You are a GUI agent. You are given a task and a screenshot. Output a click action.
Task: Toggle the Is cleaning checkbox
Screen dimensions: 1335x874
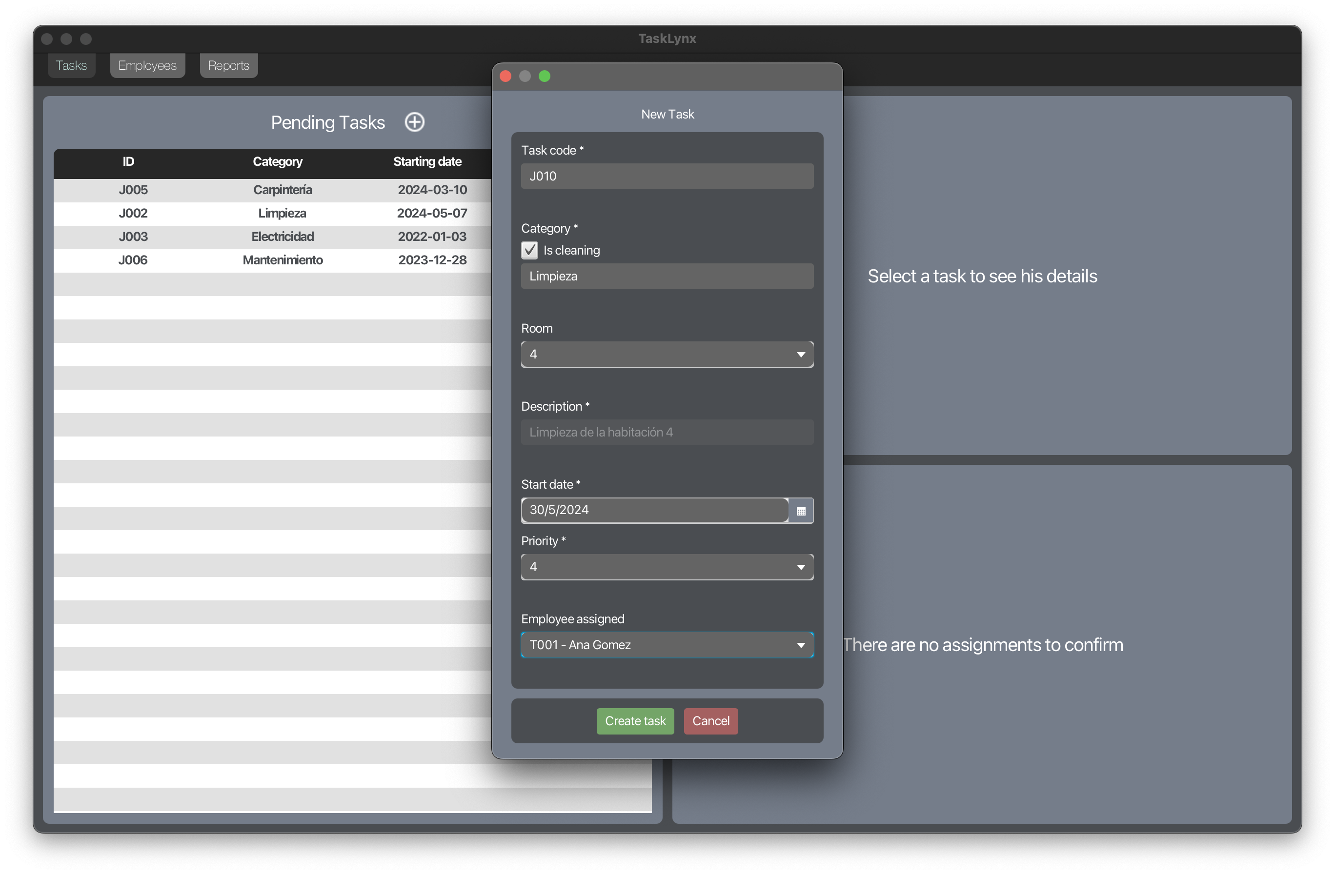(x=529, y=250)
